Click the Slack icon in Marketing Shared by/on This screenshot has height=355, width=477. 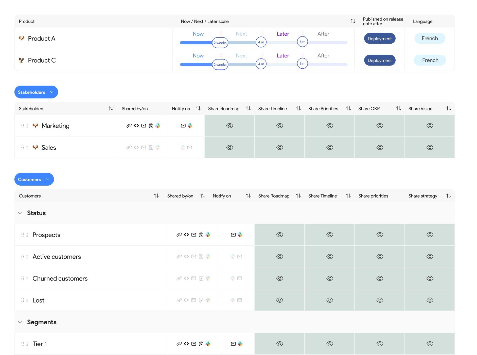coord(158,126)
